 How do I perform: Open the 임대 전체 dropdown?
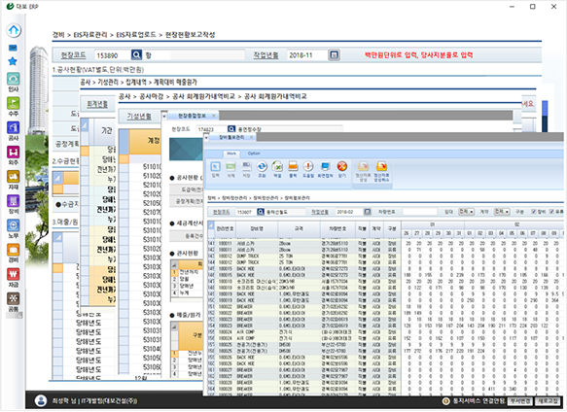(466, 212)
